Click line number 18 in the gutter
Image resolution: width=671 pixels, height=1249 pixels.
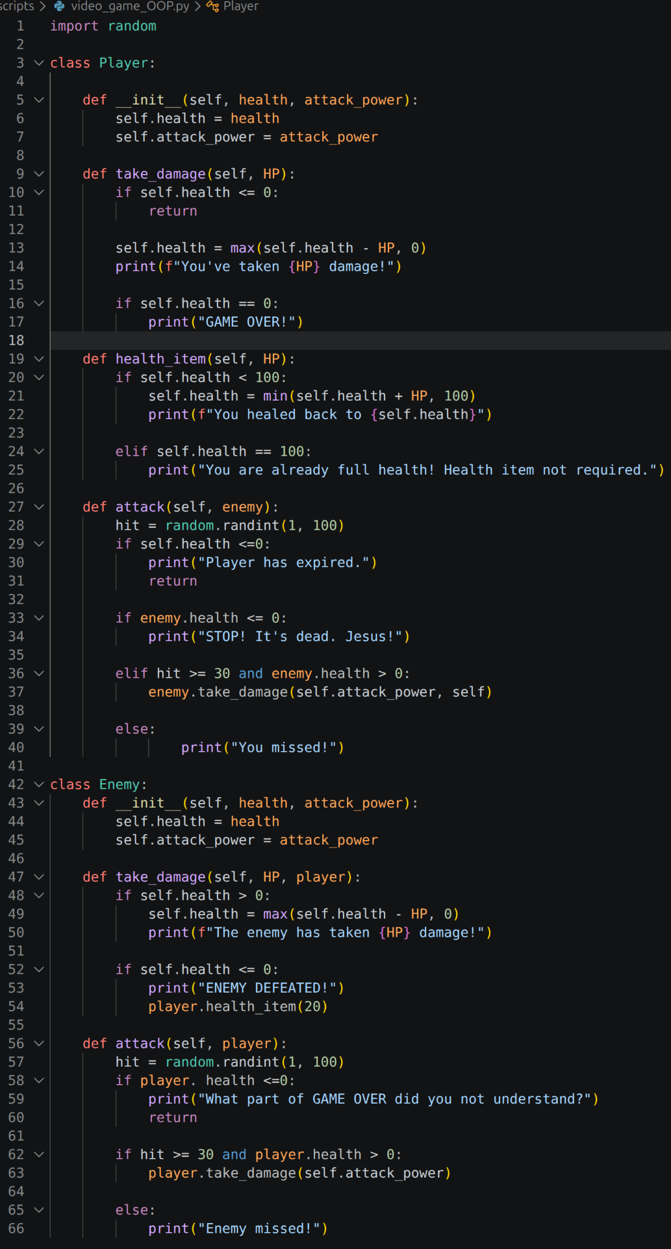click(x=16, y=340)
